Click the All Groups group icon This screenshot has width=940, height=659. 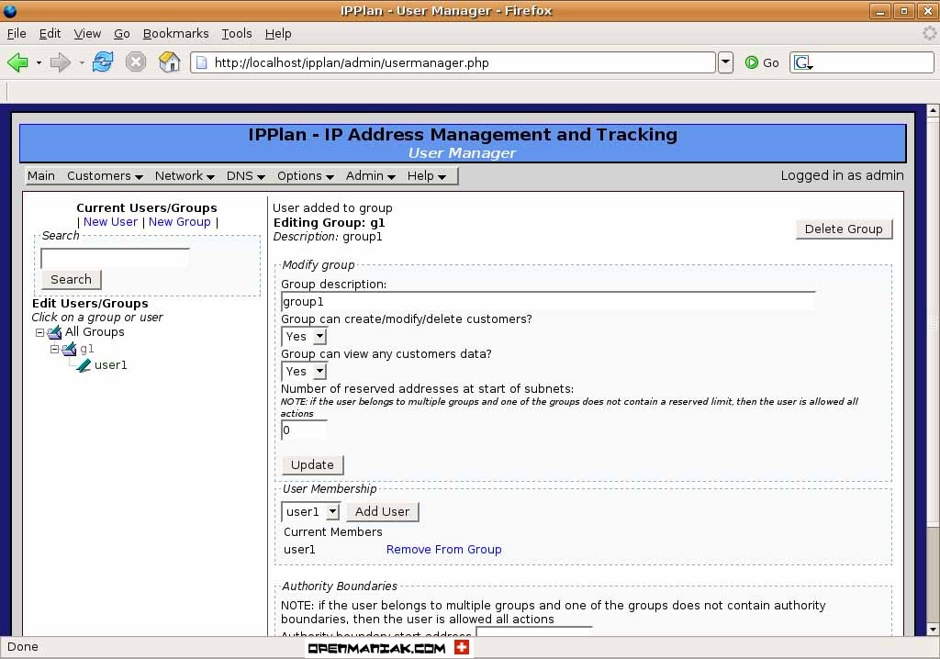54,332
